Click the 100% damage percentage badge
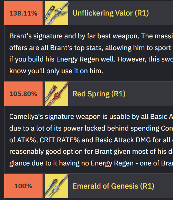The width and height of the screenshot is (173, 200). click(x=24, y=186)
